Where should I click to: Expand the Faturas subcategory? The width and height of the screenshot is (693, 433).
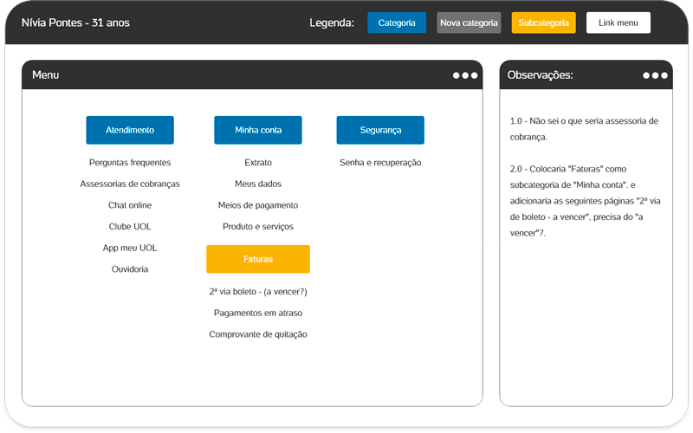pos(258,259)
